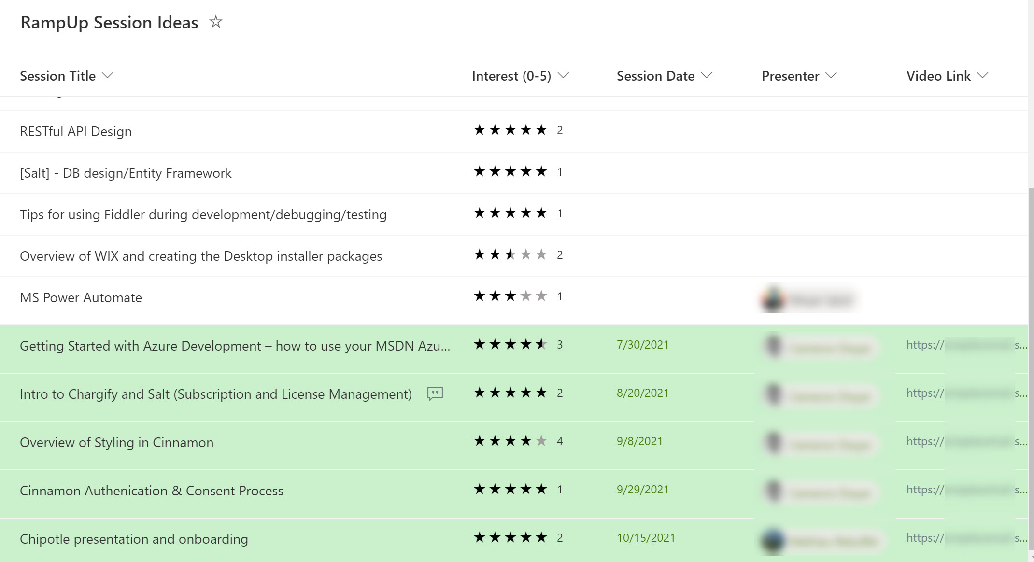Screen dimensions: 1034x562
Task: Open Interest (0-5) column dropdown
Action: point(563,76)
